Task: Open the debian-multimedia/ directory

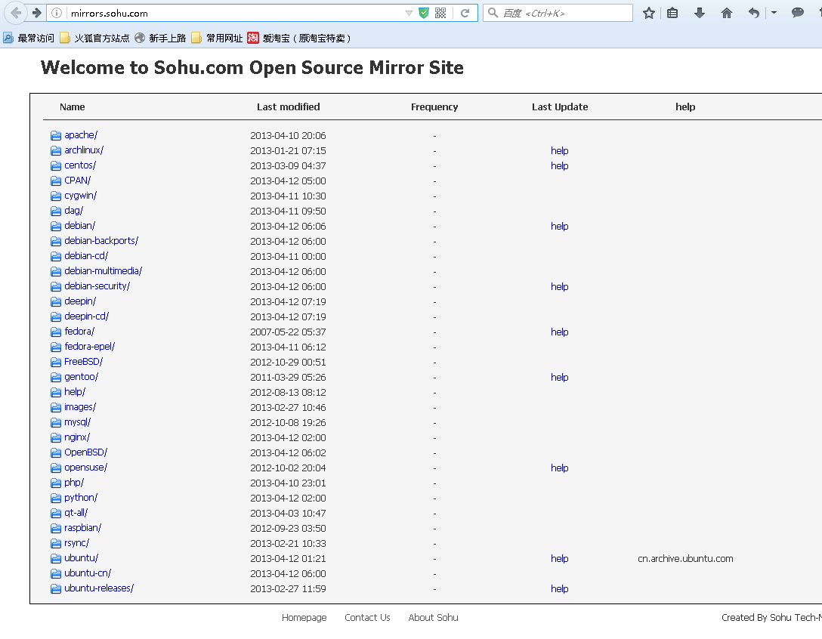Action: 104,271
